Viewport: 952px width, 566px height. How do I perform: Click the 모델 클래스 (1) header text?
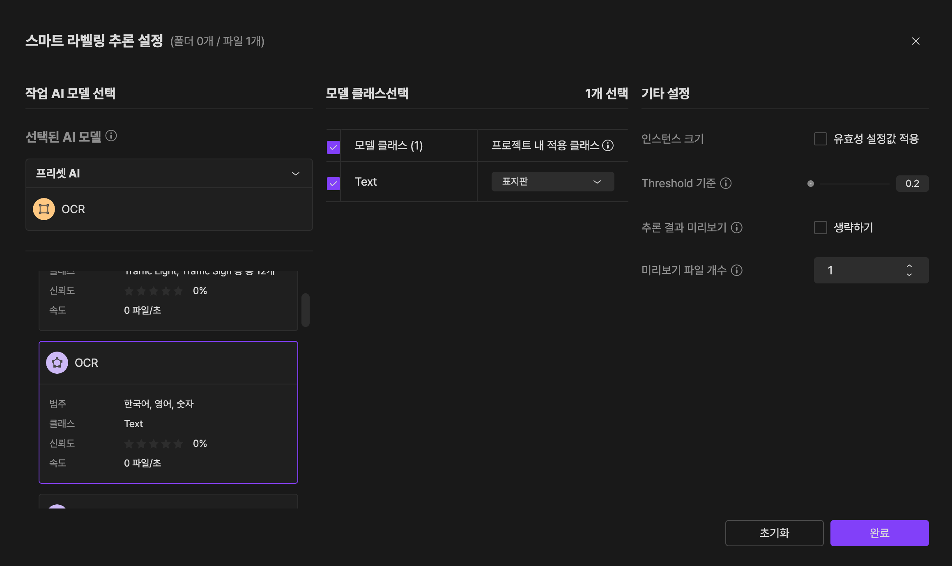point(389,145)
